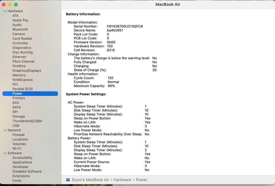Select FireWire in the sidebar

pyautogui.click(x=19, y=66)
